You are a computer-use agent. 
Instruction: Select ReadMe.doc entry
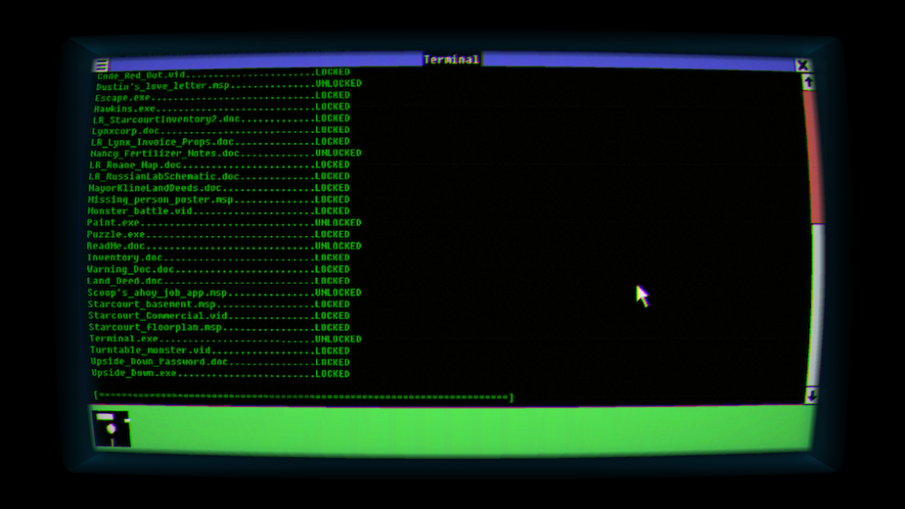223,246
